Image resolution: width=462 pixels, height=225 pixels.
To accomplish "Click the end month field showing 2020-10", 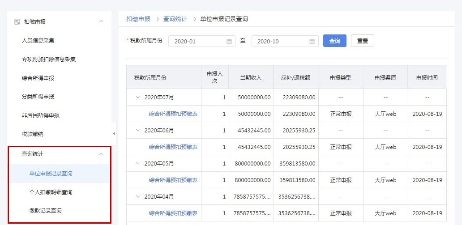I will click(x=285, y=41).
